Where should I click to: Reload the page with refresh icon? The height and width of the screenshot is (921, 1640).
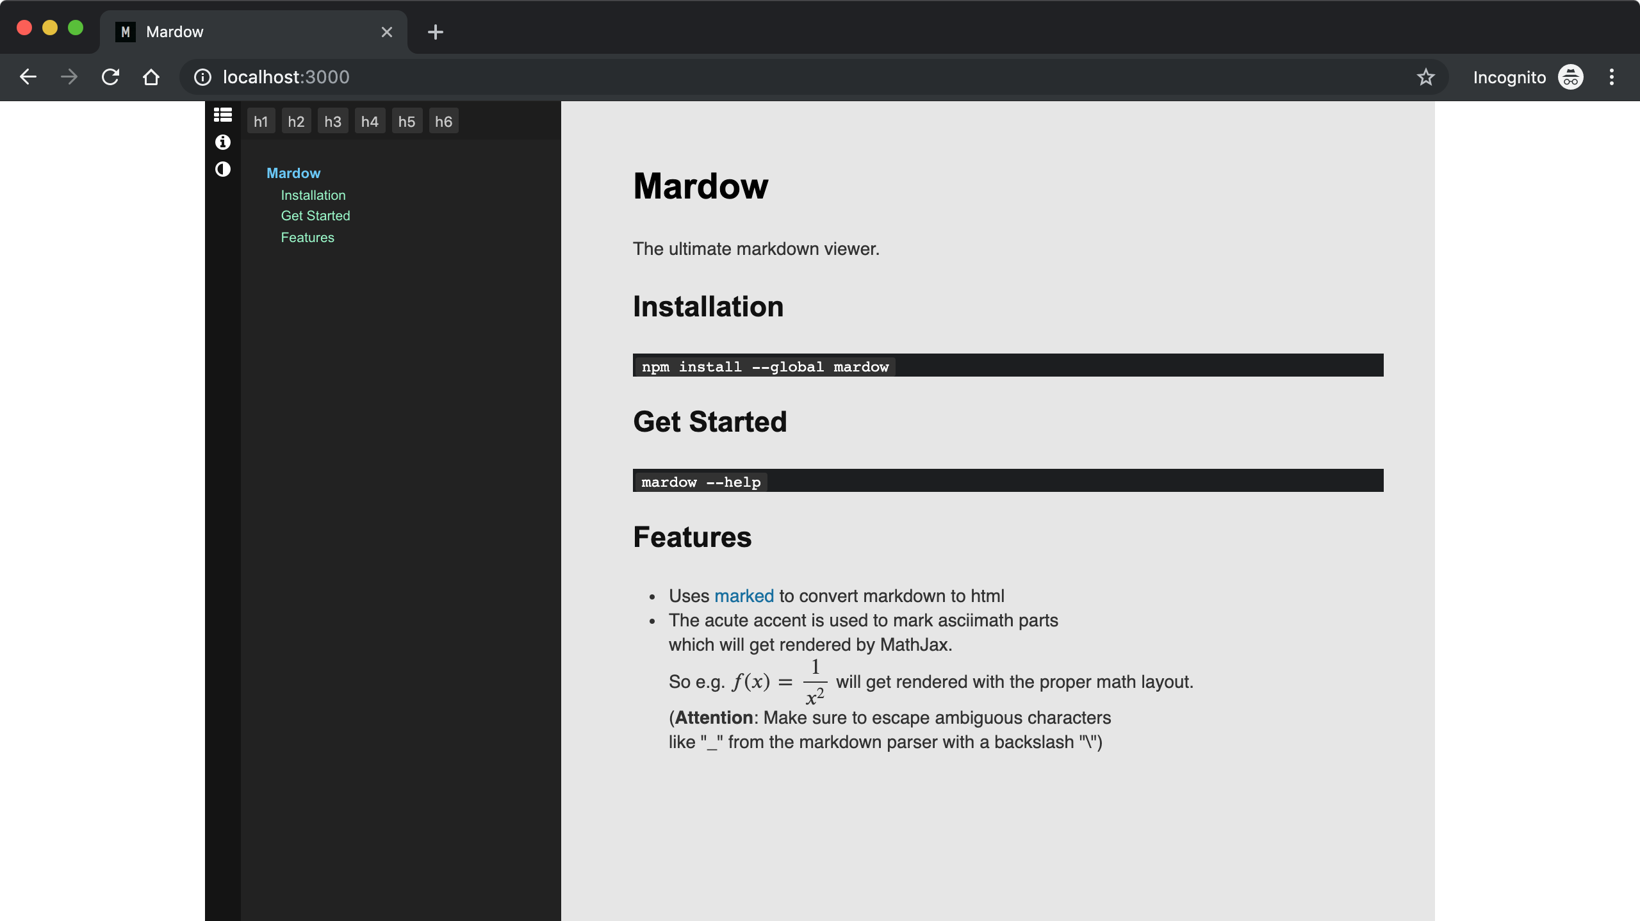pos(110,77)
